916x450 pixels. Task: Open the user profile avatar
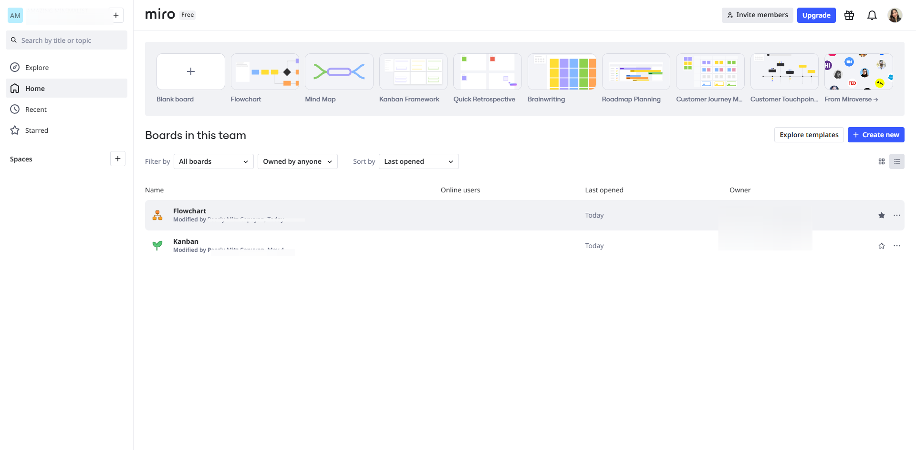tap(895, 15)
